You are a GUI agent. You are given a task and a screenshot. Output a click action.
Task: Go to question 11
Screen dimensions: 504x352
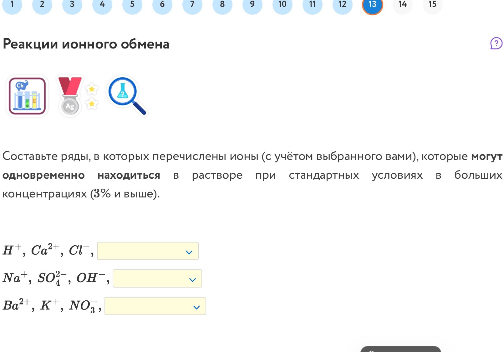(313, 5)
